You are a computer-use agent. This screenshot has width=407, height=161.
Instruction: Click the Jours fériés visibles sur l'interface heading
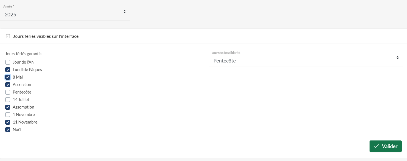46,36
